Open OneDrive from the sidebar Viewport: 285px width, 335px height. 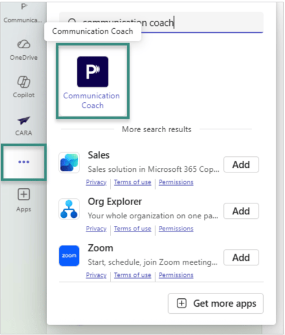(x=24, y=50)
